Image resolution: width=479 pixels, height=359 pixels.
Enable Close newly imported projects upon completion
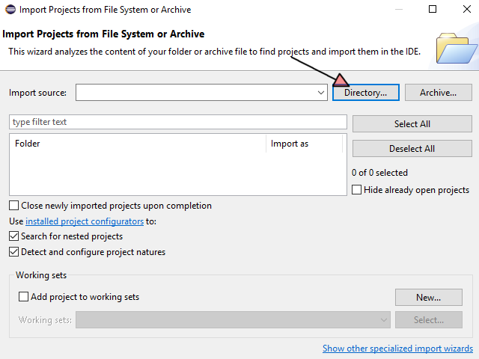[14, 206]
